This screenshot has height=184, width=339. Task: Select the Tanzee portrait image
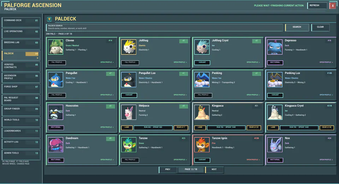click(x=129, y=144)
